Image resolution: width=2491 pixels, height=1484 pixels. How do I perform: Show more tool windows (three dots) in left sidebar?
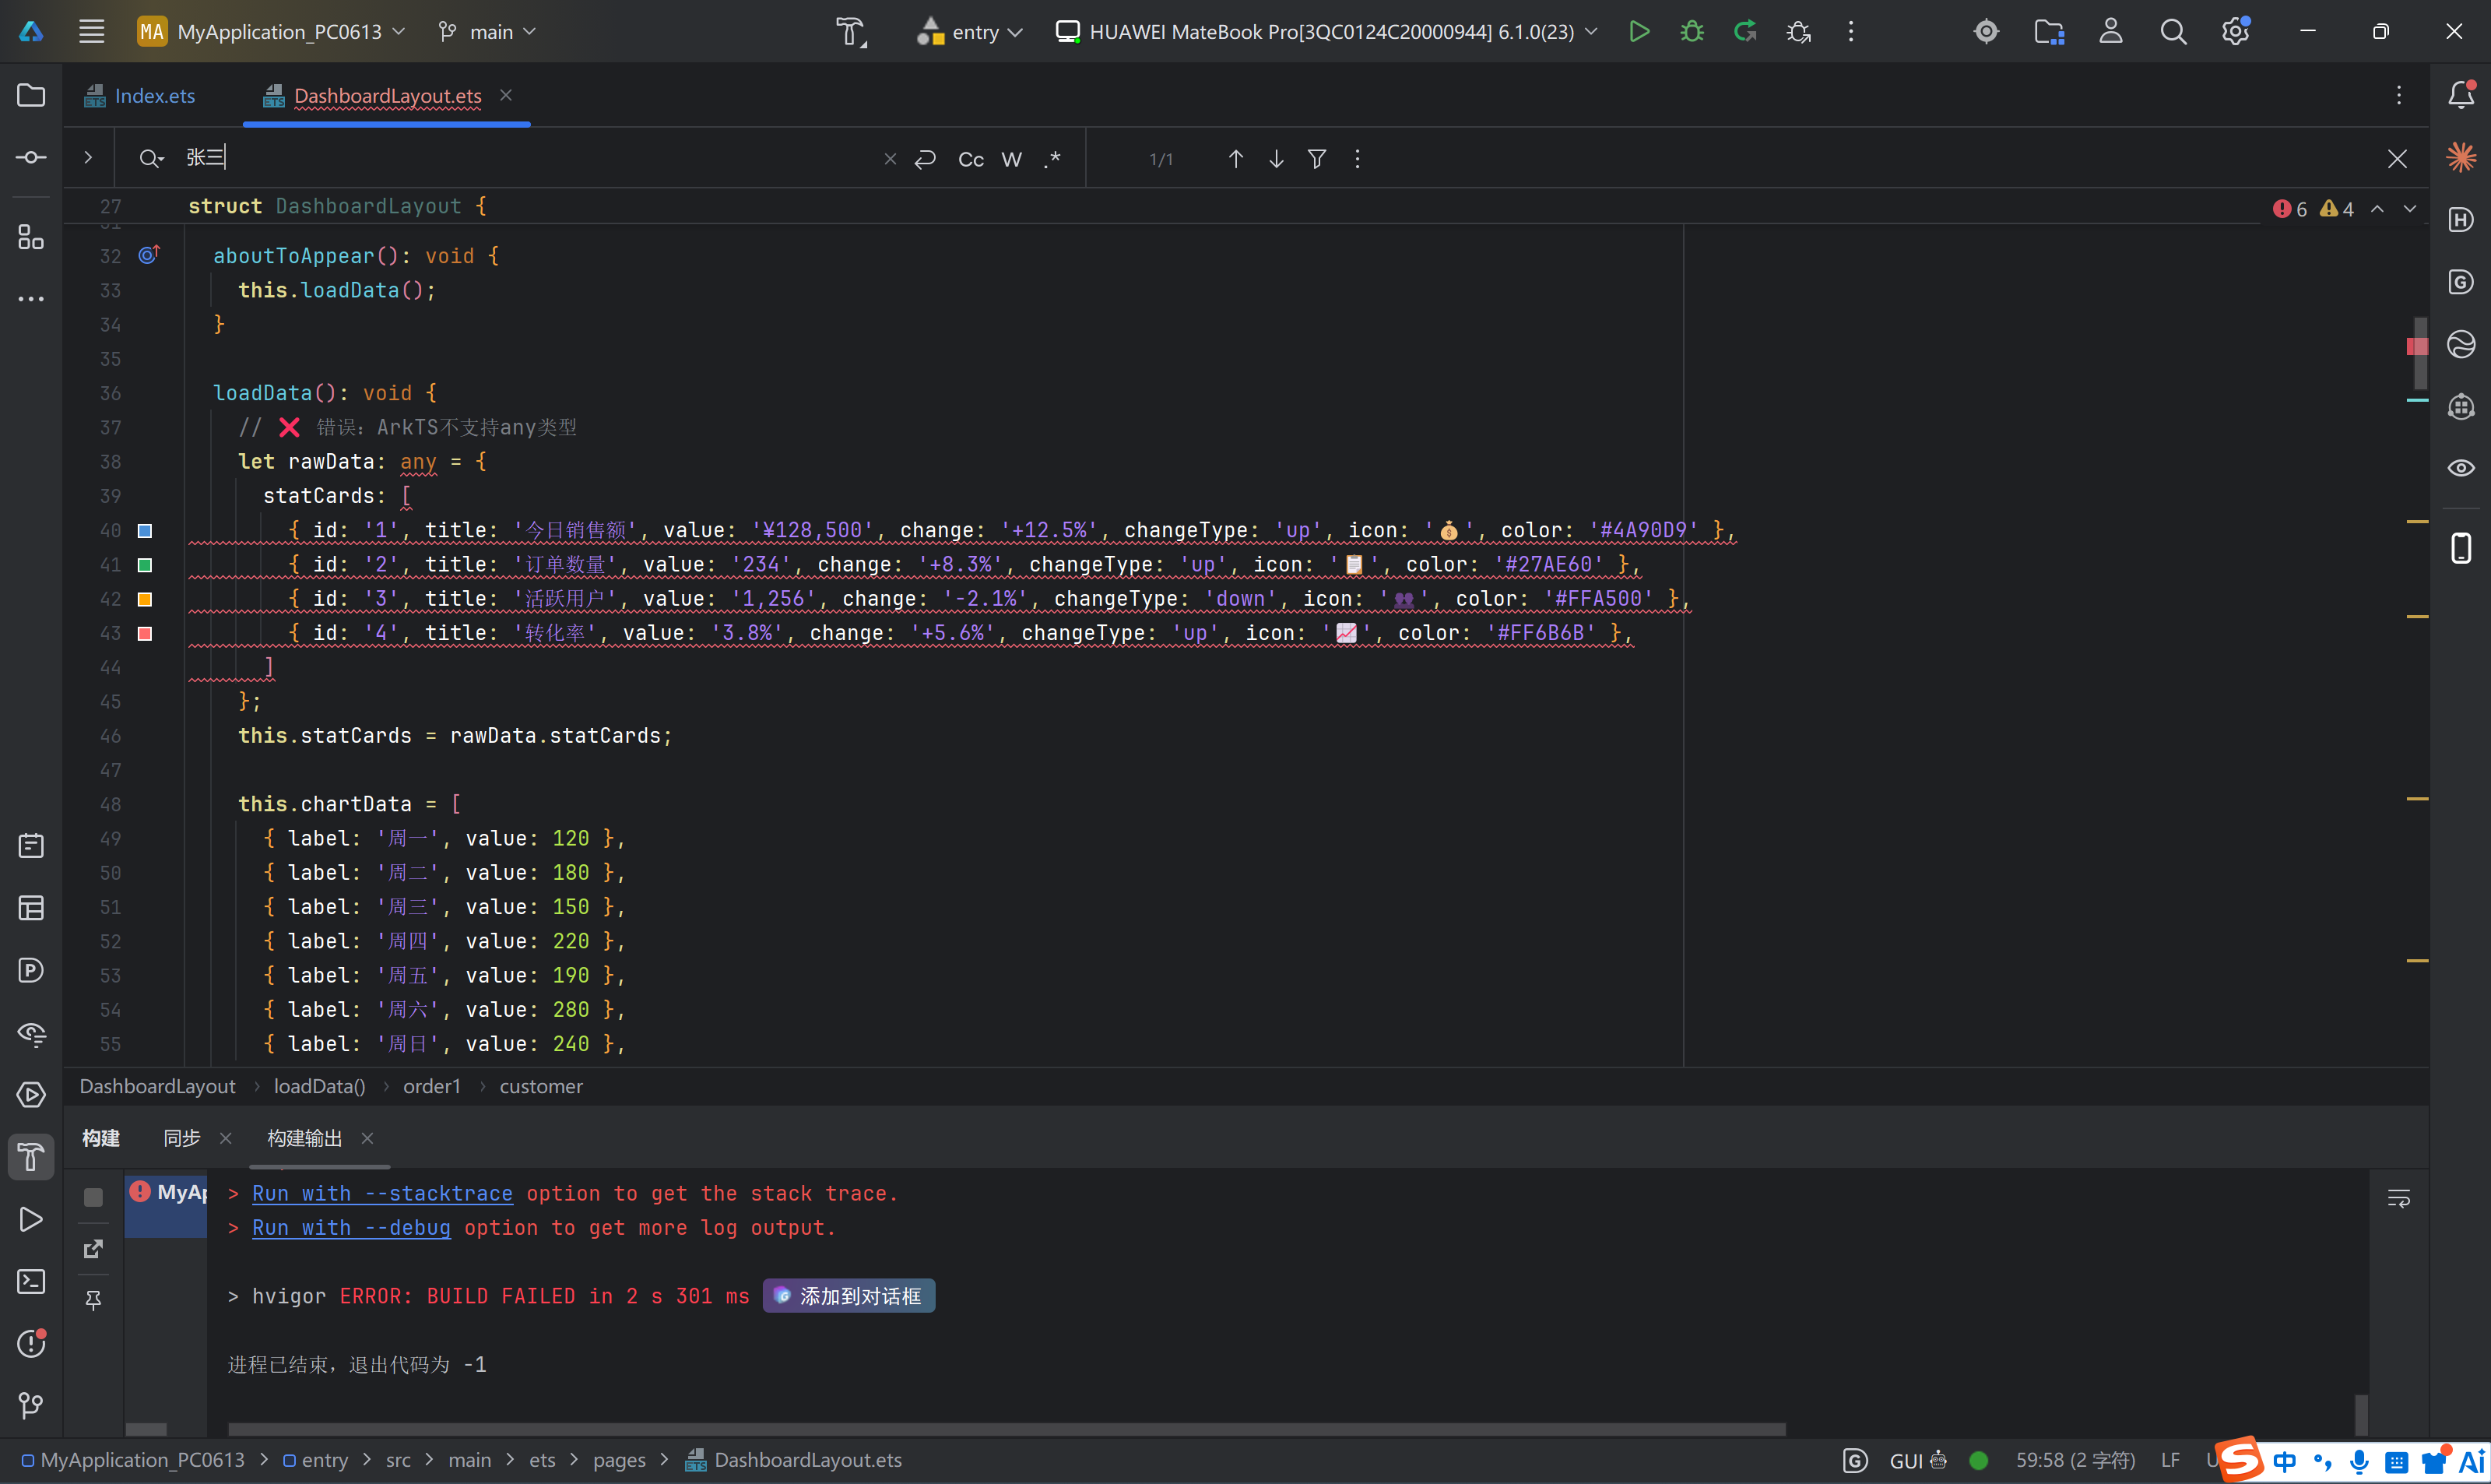tap(31, 298)
